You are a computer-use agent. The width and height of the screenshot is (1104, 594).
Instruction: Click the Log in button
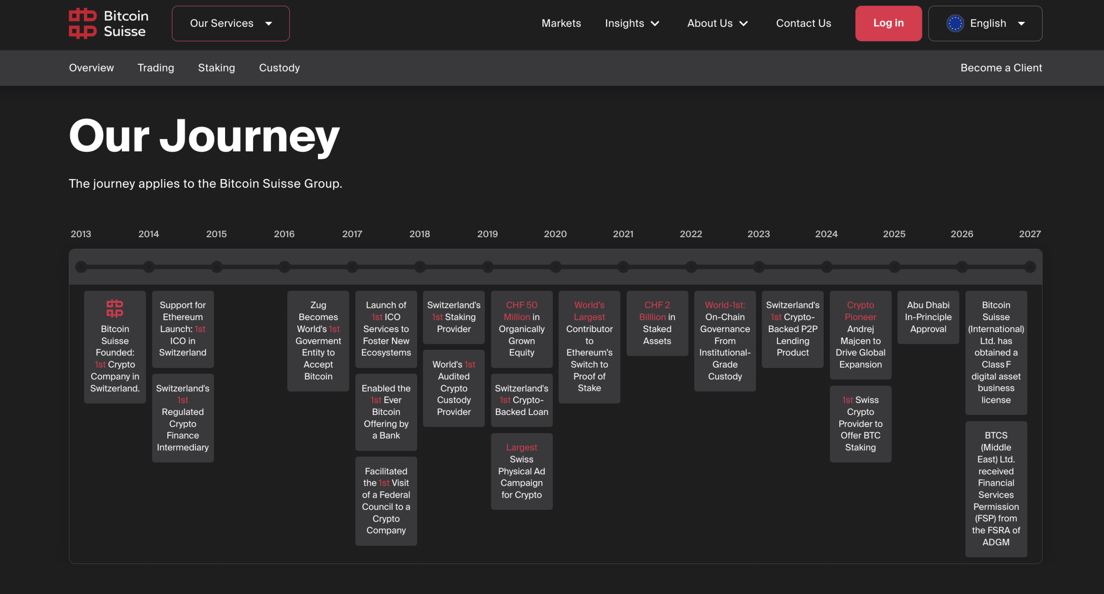888,23
